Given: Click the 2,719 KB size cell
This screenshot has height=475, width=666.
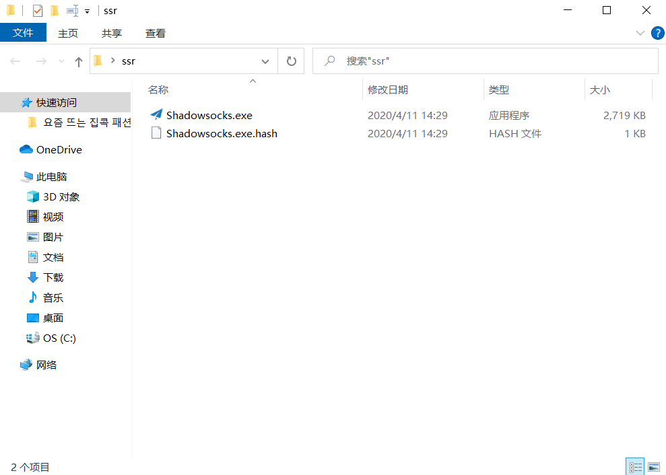Looking at the screenshot, I should [624, 116].
